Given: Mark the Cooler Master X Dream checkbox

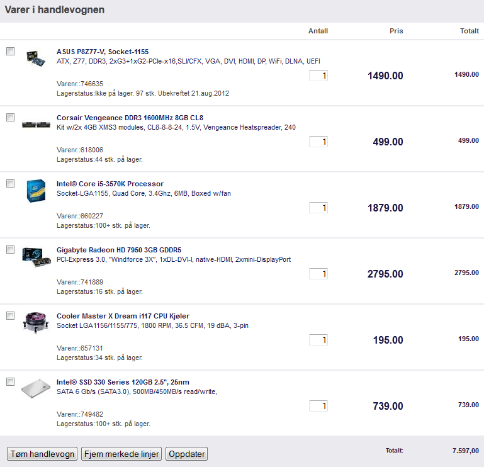Looking at the screenshot, I should (11, 315).
